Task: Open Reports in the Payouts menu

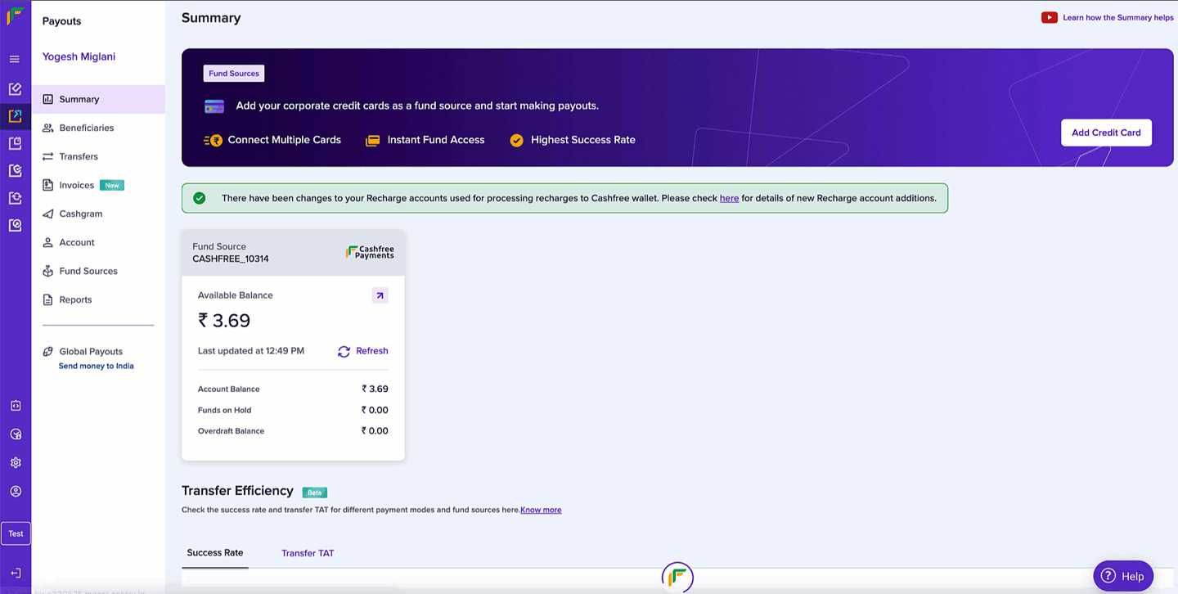Action: 98,299
